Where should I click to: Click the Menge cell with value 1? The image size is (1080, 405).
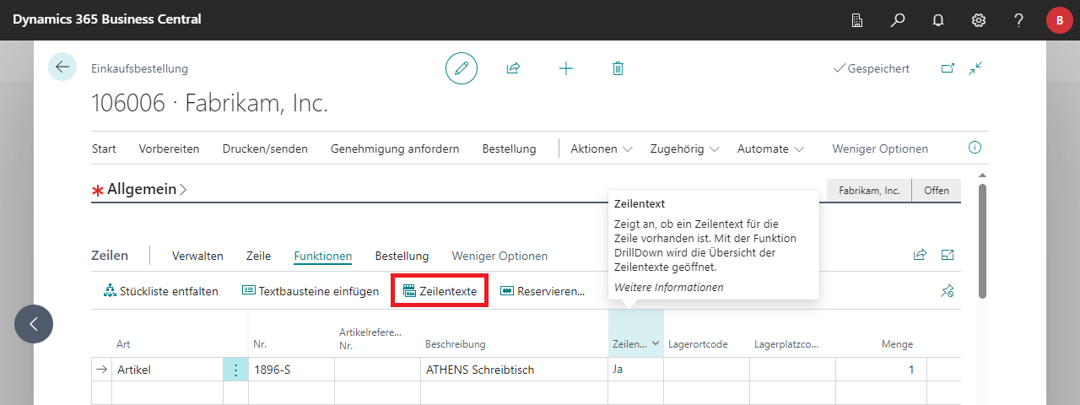pyautogui.click(x=881, y=370)
